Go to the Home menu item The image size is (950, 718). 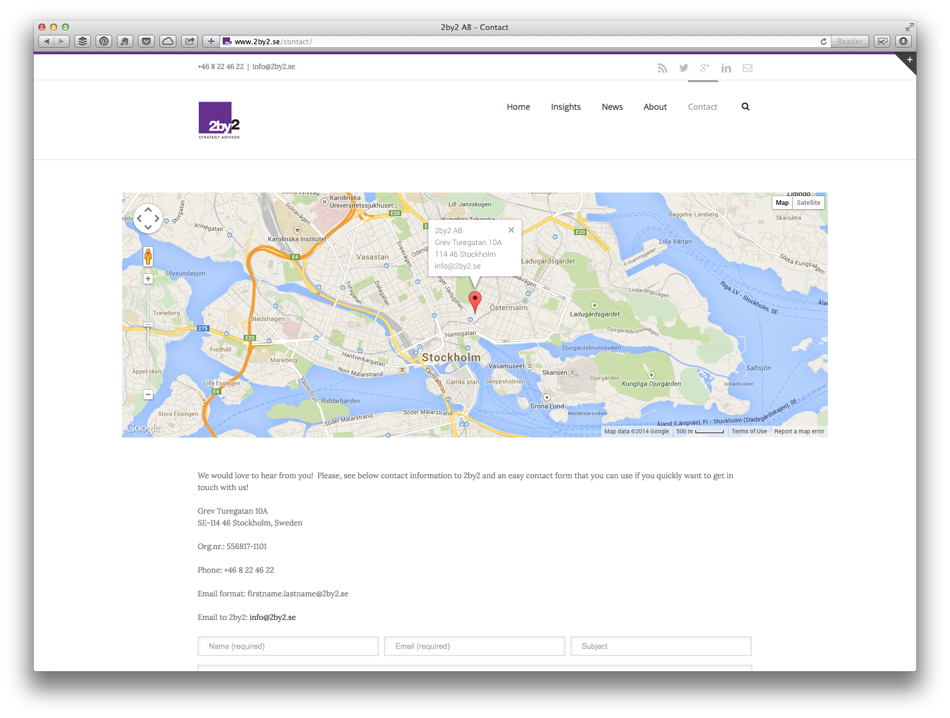518,107
